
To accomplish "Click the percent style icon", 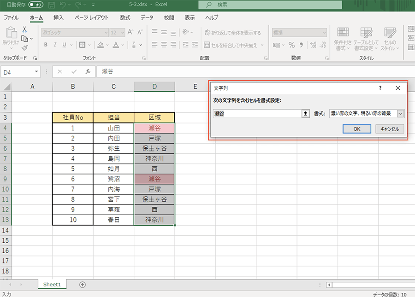I will pyautogui.click(x=291, y=45).
